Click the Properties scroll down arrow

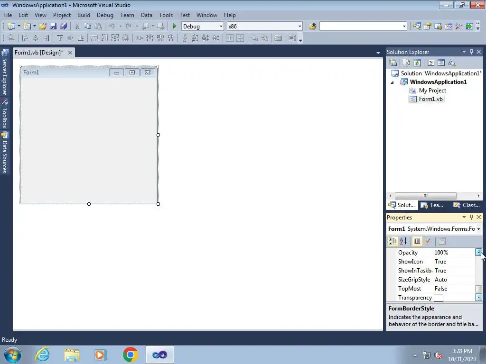pyautogui.click(x=478, y=297)
